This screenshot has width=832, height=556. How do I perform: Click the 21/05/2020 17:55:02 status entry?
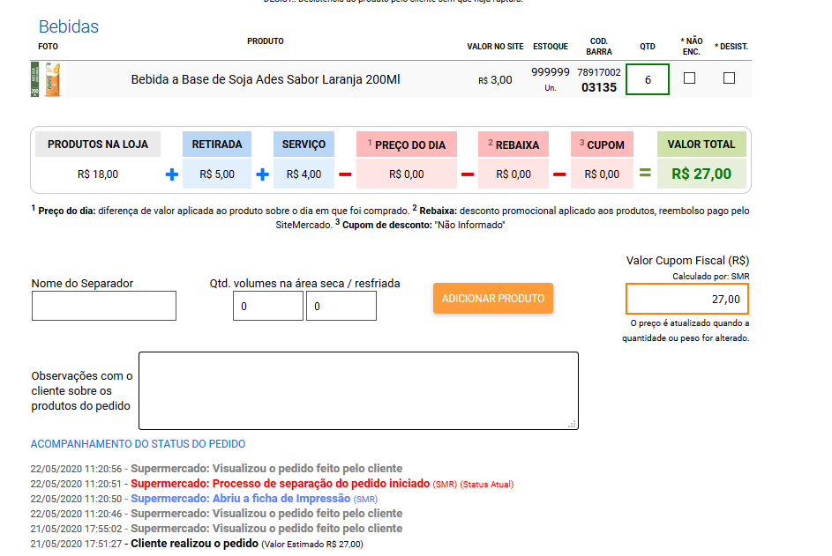[x=216, y=529]
